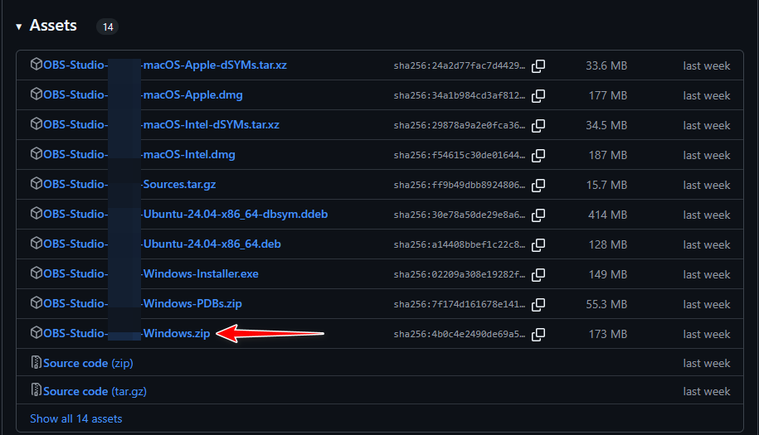Select hash text sha256:34a1b984cd3af812…

click(460, 96)
